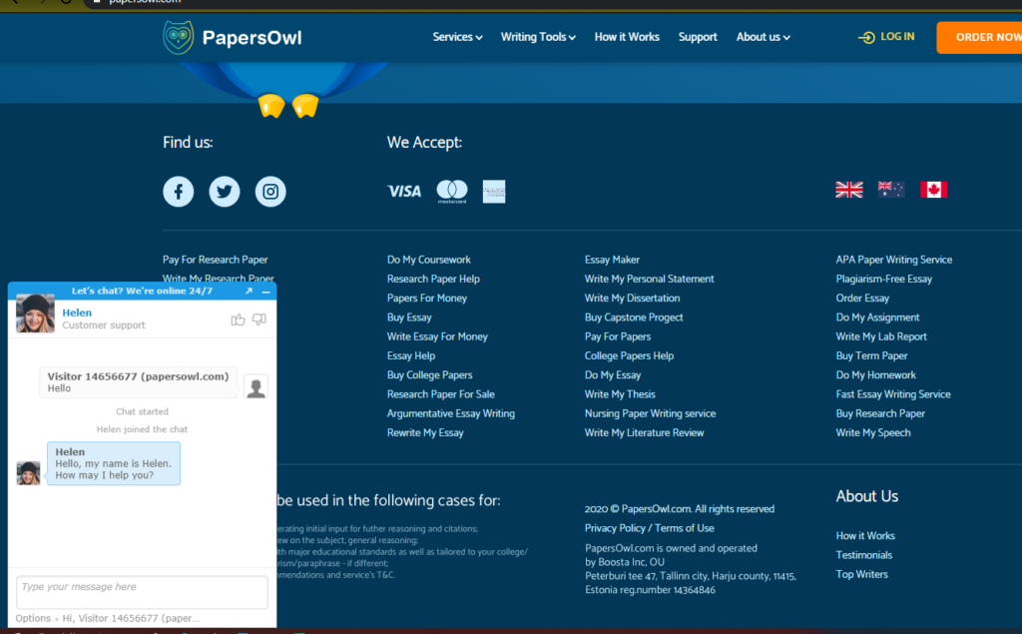Open Buy Capstone Progect link
Image resolution: width=1022 pixels, height=634 pixels.
click(634, 317)
